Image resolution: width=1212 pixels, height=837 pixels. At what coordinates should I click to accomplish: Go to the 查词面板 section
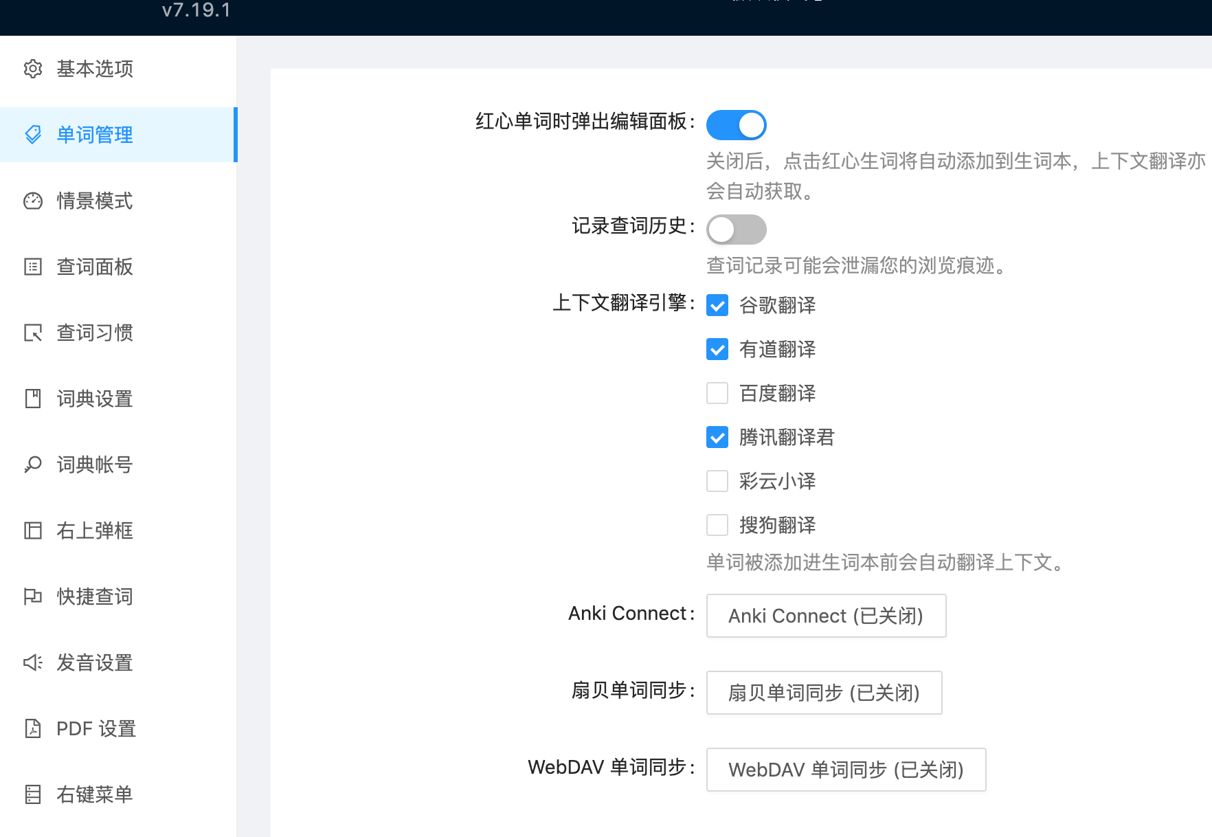118,267
